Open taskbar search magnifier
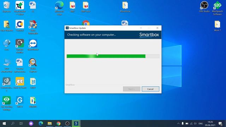This screenshot has width=226, height=127. 13,123
